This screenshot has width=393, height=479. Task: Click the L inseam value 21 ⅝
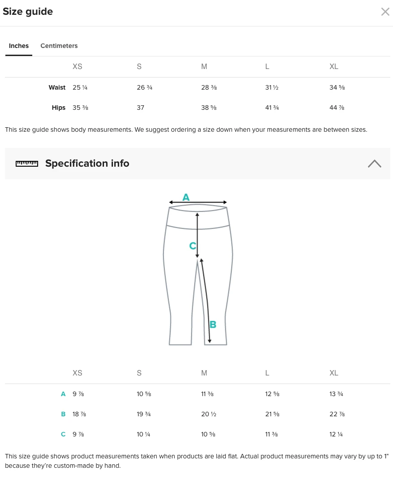[x=272, y=414]
